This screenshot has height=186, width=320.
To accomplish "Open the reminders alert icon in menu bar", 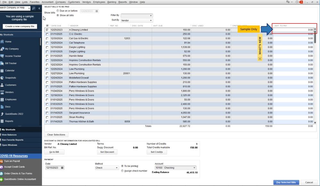I will (301, 2).
